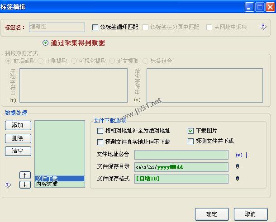
Task: Click the 清空 button
Action: click(18, 151)
